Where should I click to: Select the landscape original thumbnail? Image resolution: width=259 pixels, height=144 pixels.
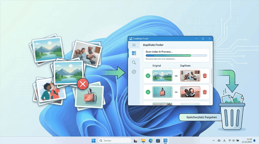[x=162, y=76]
